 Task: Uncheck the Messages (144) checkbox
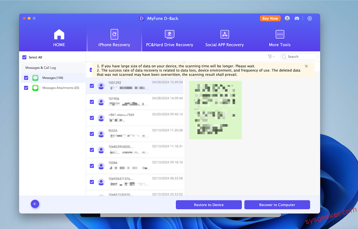coord(26,78)
